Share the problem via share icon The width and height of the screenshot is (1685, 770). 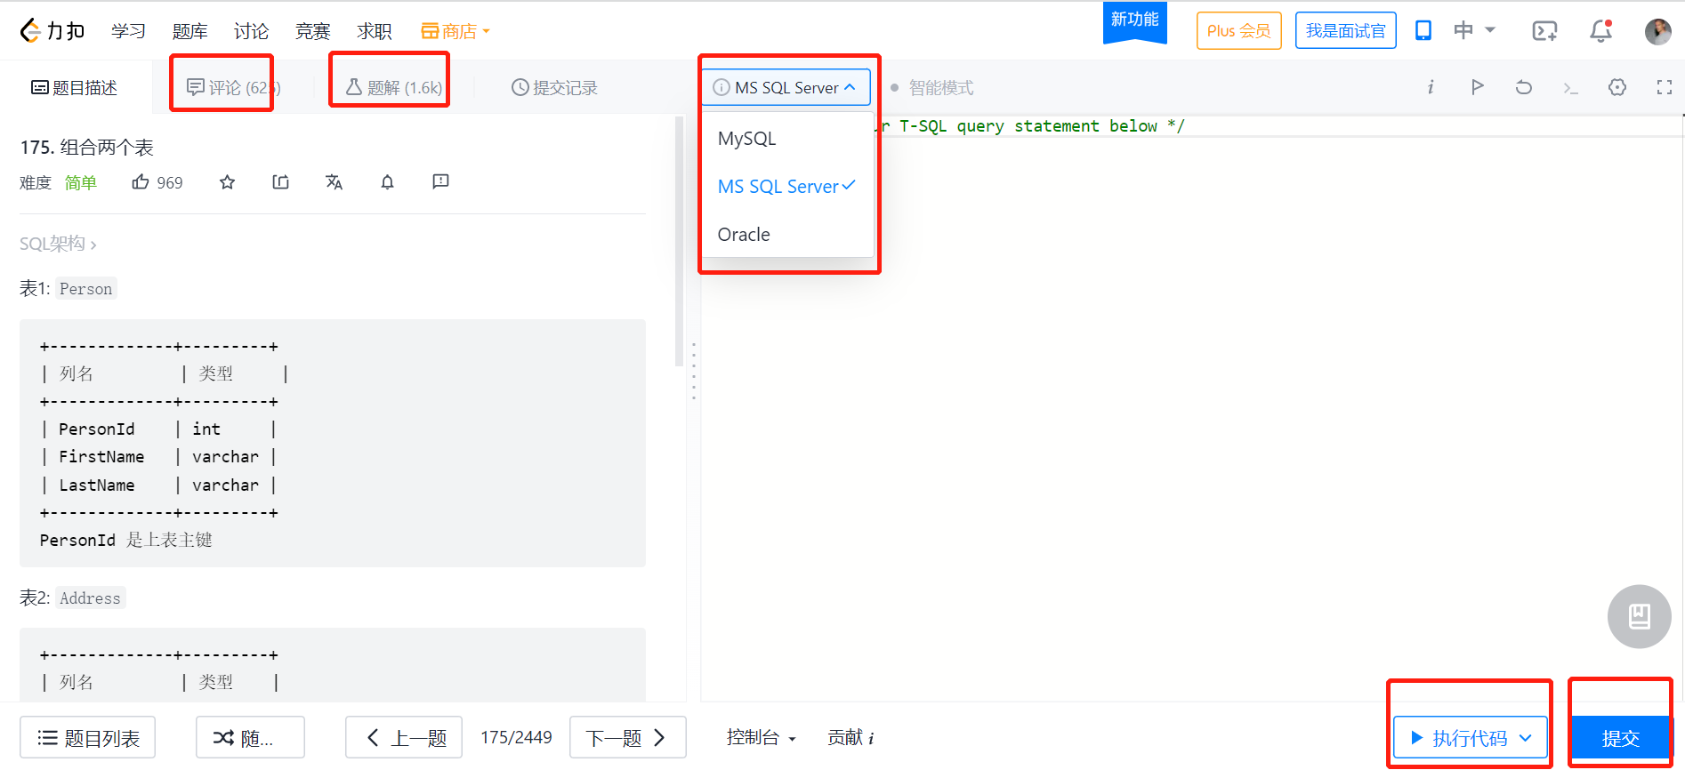point(281,182)
